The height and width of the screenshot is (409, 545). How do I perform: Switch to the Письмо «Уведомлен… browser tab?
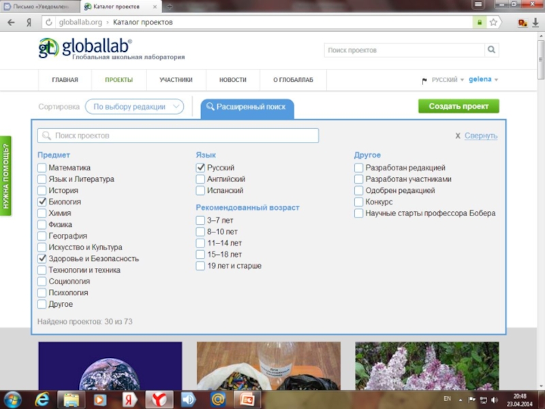tap(40, 7)
